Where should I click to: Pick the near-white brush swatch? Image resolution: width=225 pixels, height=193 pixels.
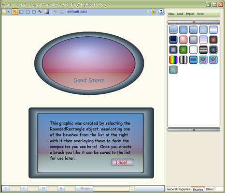pyautogui.click(x=193, y=50)
